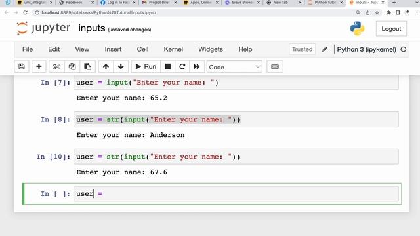Click into code cell In [10]

click(236, 157)
